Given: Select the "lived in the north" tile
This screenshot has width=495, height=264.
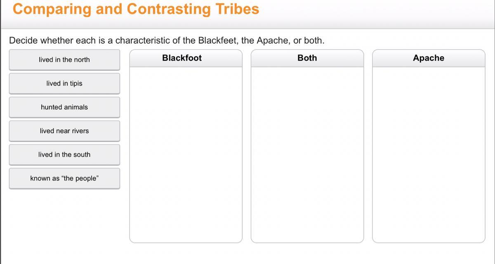Looking at the screenshot, I should tap(64, 60).
